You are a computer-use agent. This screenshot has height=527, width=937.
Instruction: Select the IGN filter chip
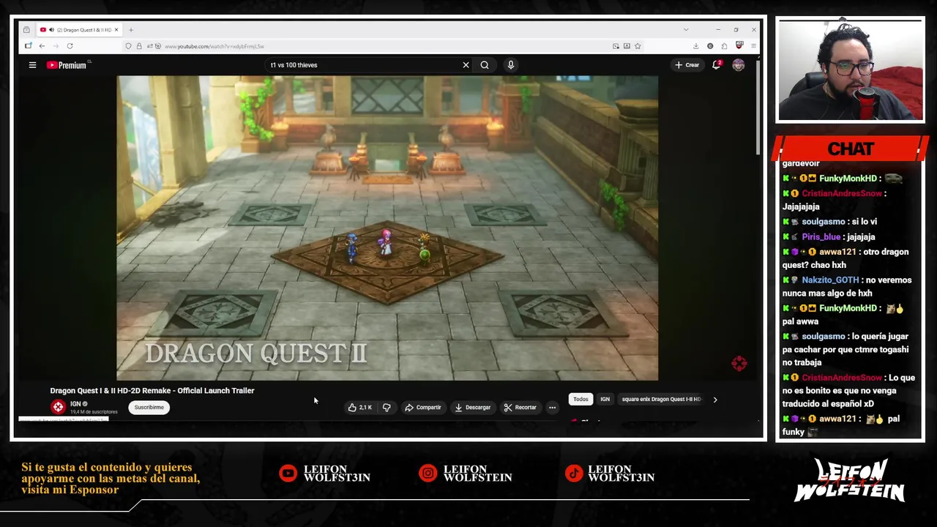605,400
